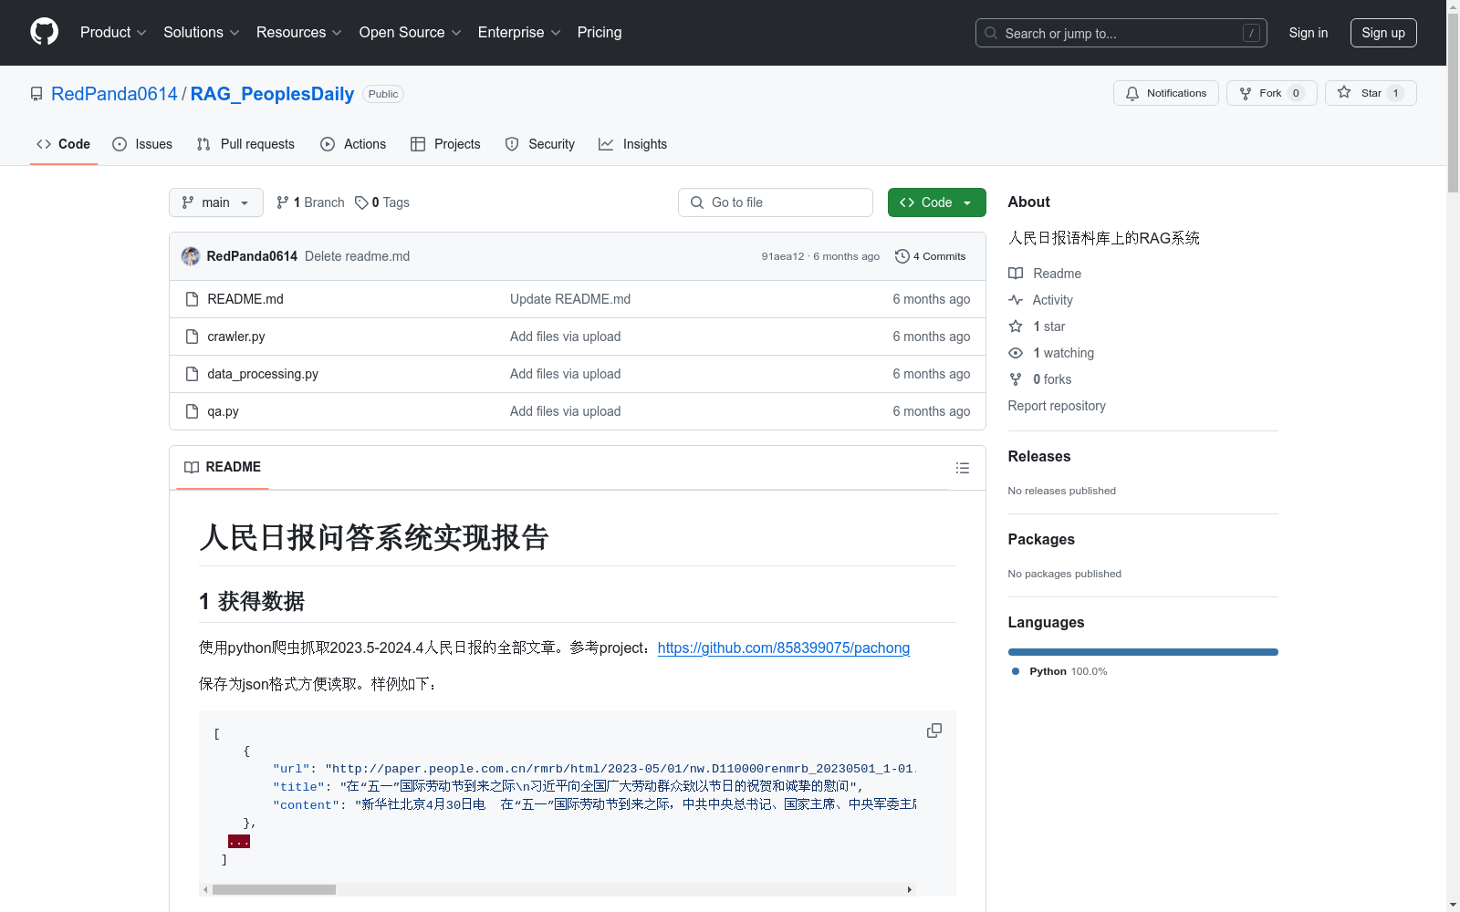The width and height of the screenshot is (1460, 912).
Task: View the 1 Branch link
Action: click(x=310, y=202)
